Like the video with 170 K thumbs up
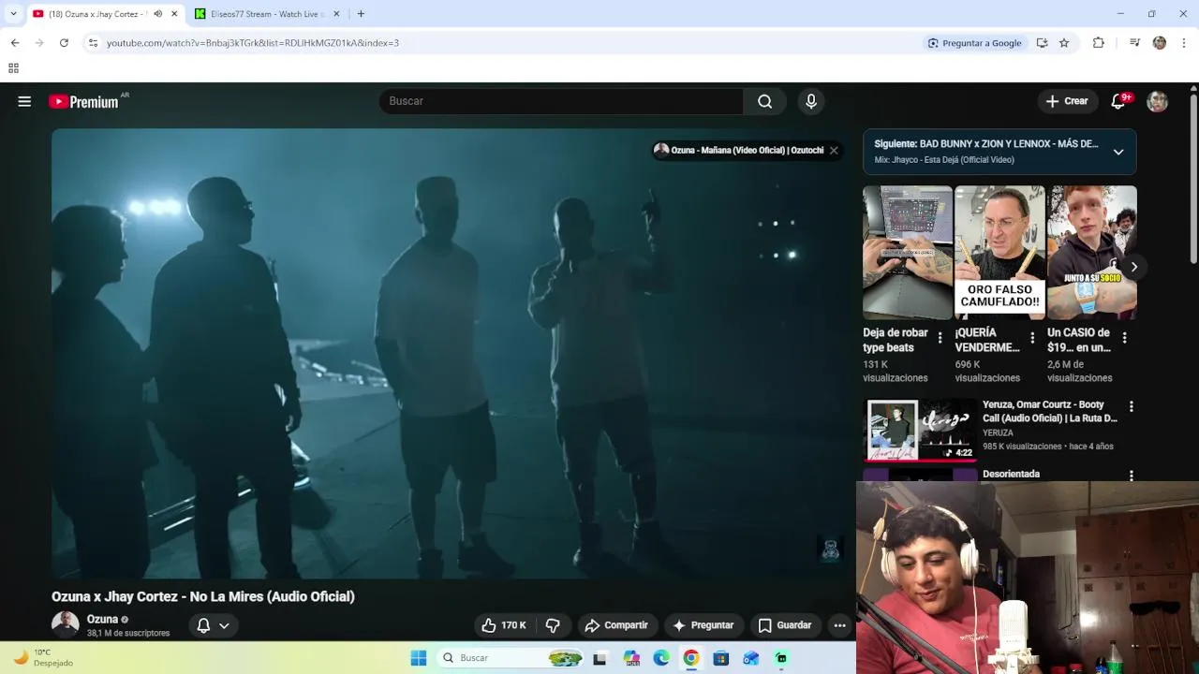This screenshot has width=1199, height=674. [x=504, y=625]
